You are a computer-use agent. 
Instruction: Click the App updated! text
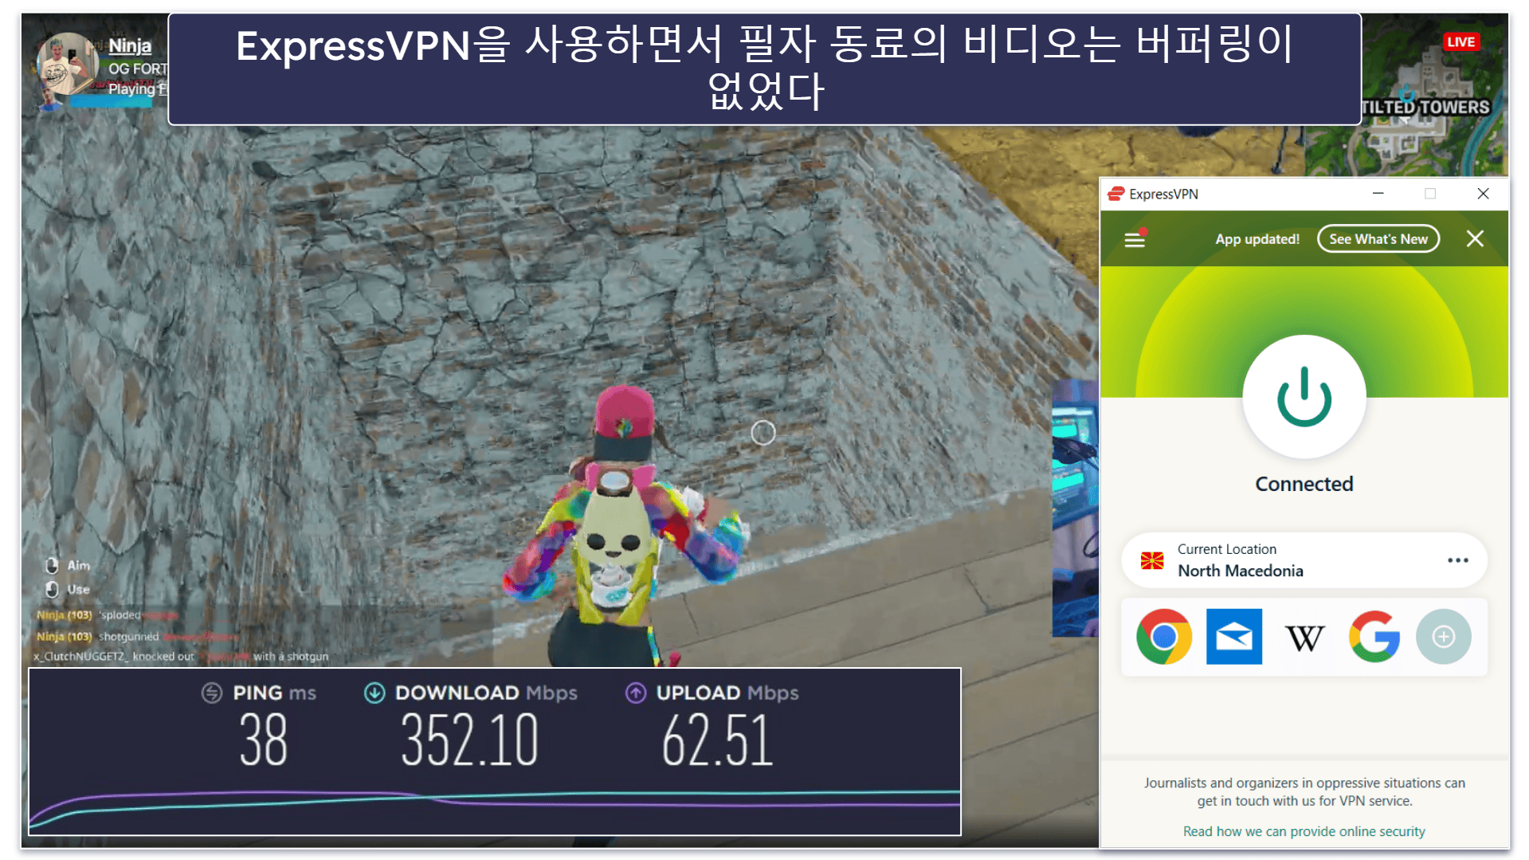pos(1257,239)
